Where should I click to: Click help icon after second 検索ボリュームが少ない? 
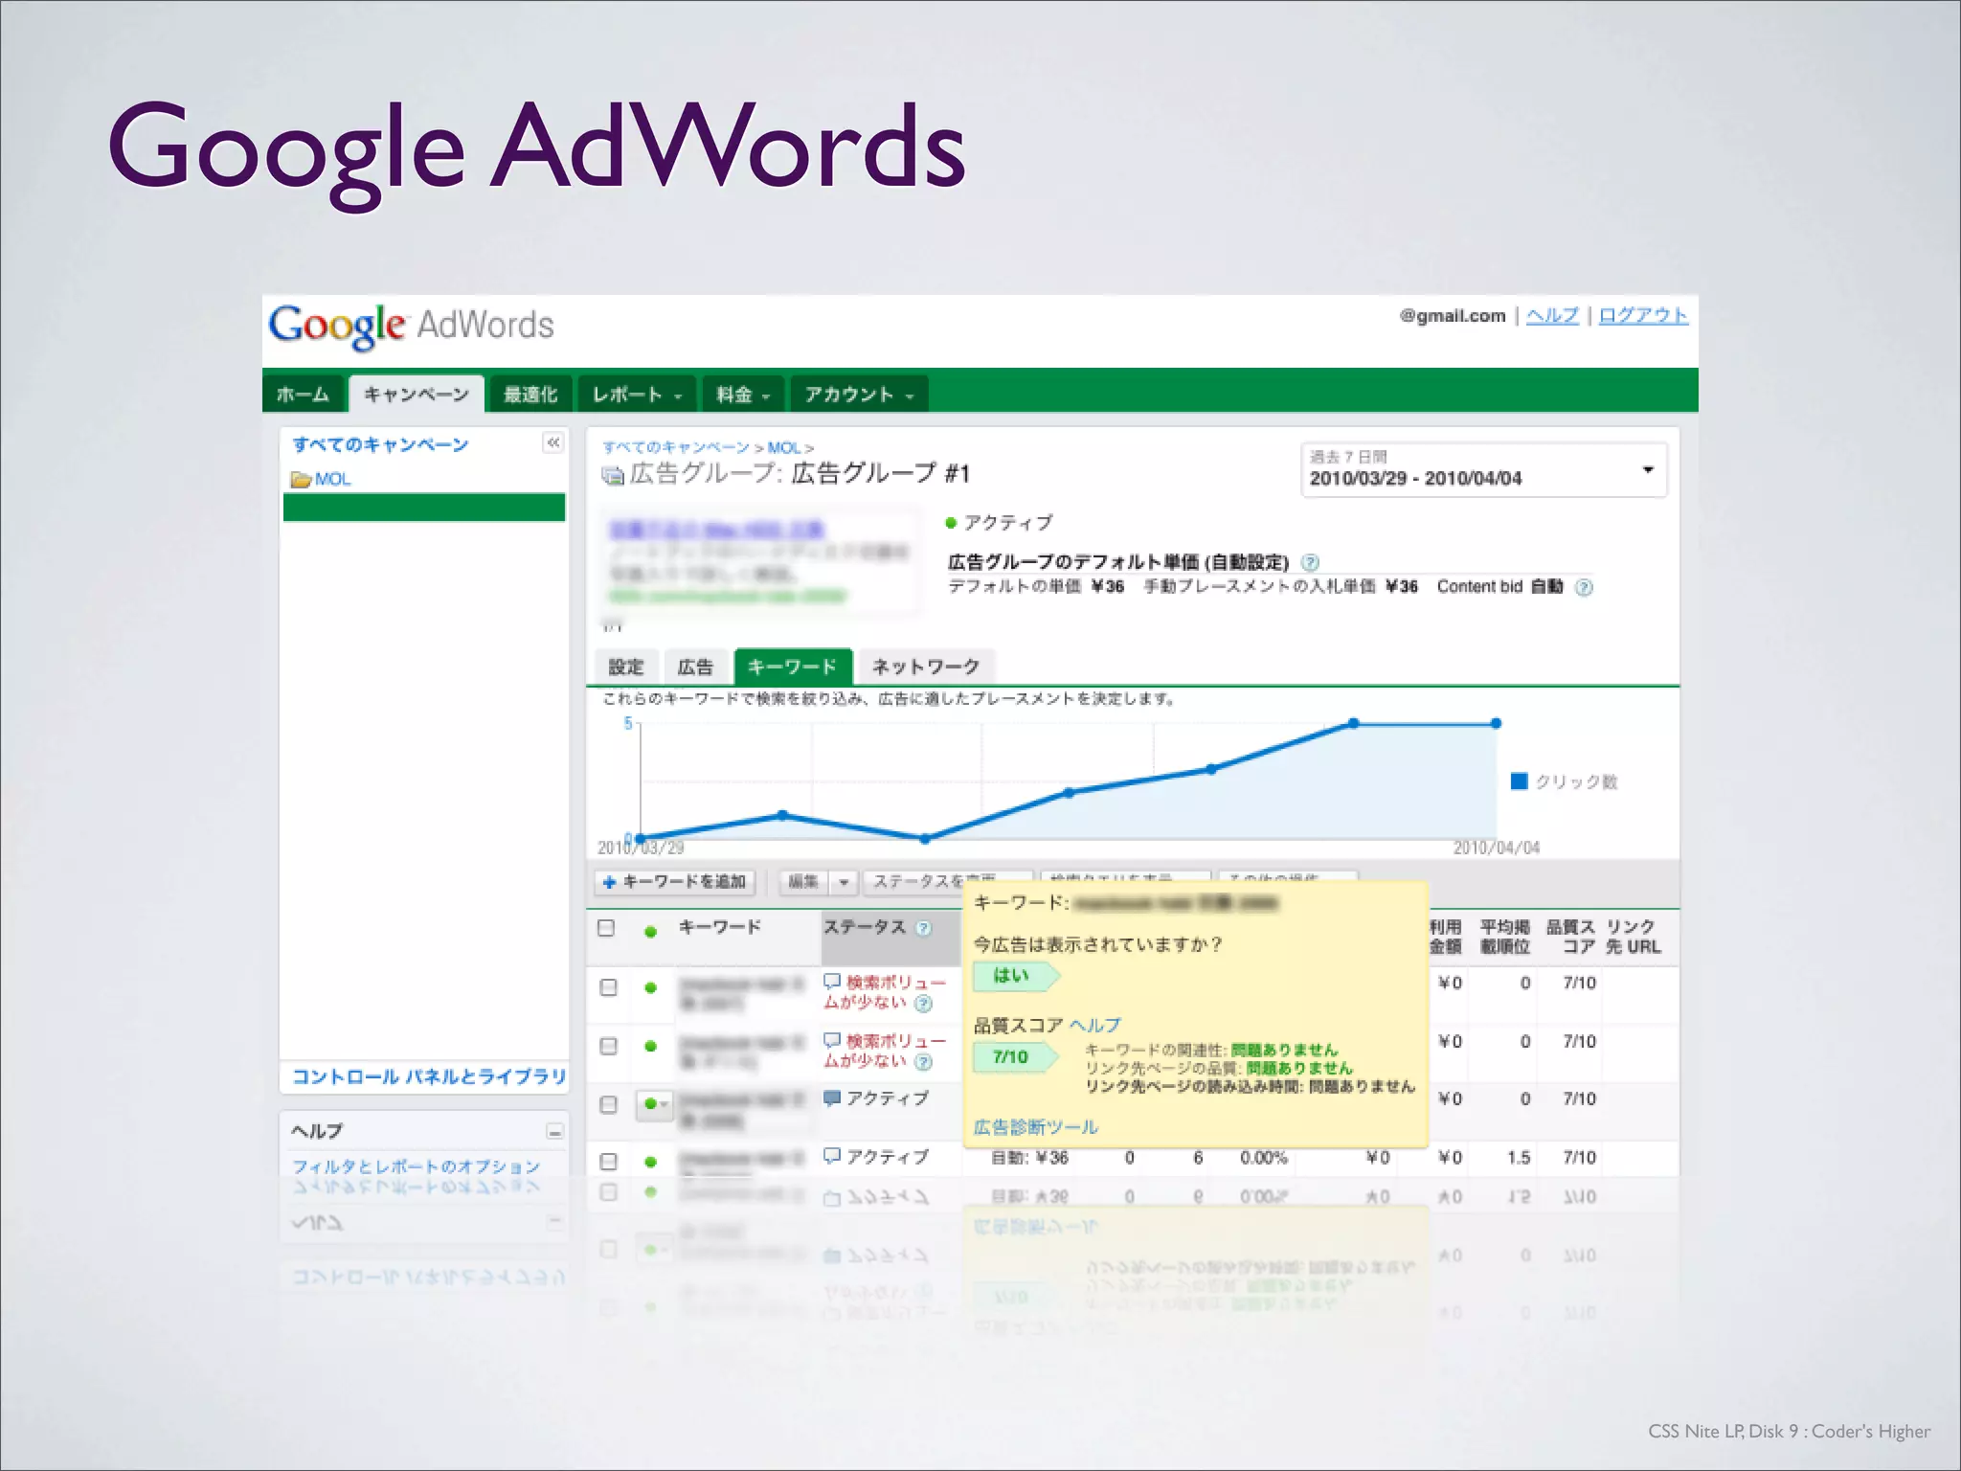[923, 1062]
